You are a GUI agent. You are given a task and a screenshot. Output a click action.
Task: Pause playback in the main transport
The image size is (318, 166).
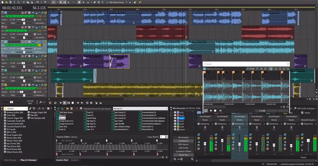(x=68, y=103)
